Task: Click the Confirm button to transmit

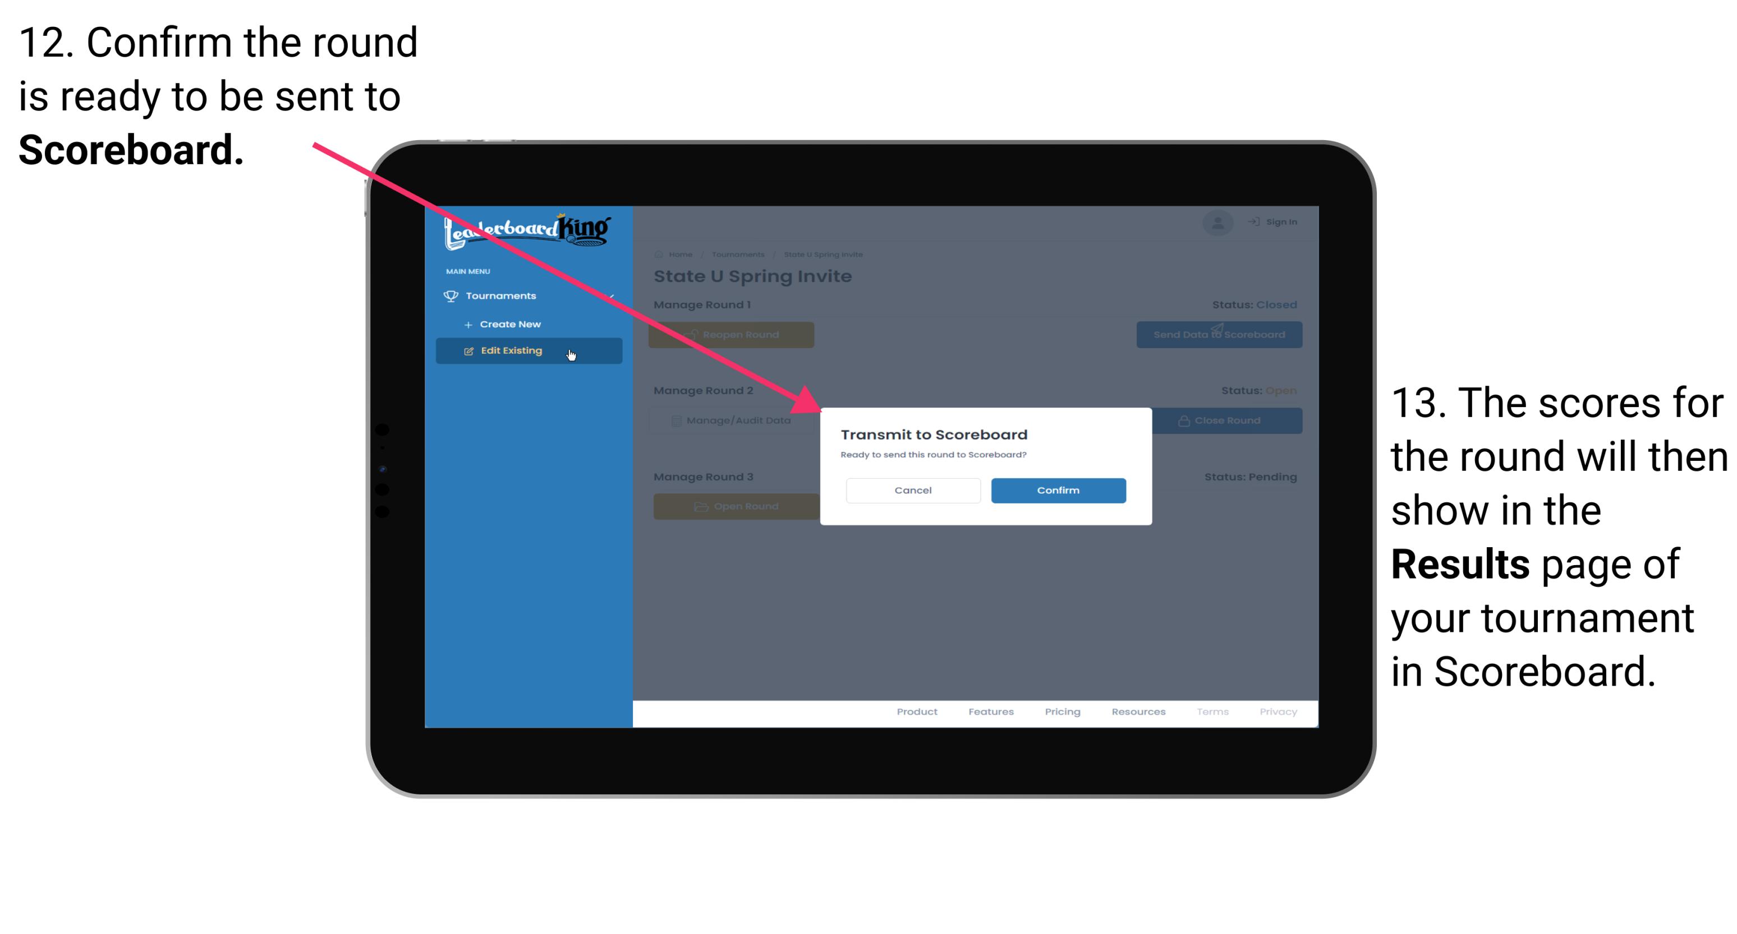Action: coord(1054,489)
